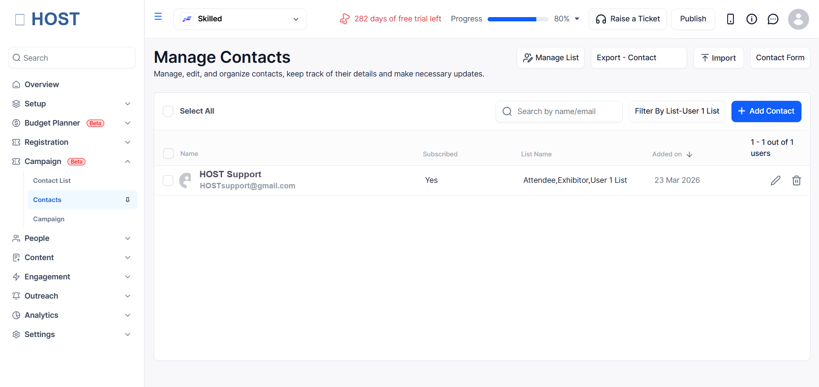Image resolution: width=819 pixels, height=387 pixels.
Task: Open the info circle icon
Action: [752, 19]
